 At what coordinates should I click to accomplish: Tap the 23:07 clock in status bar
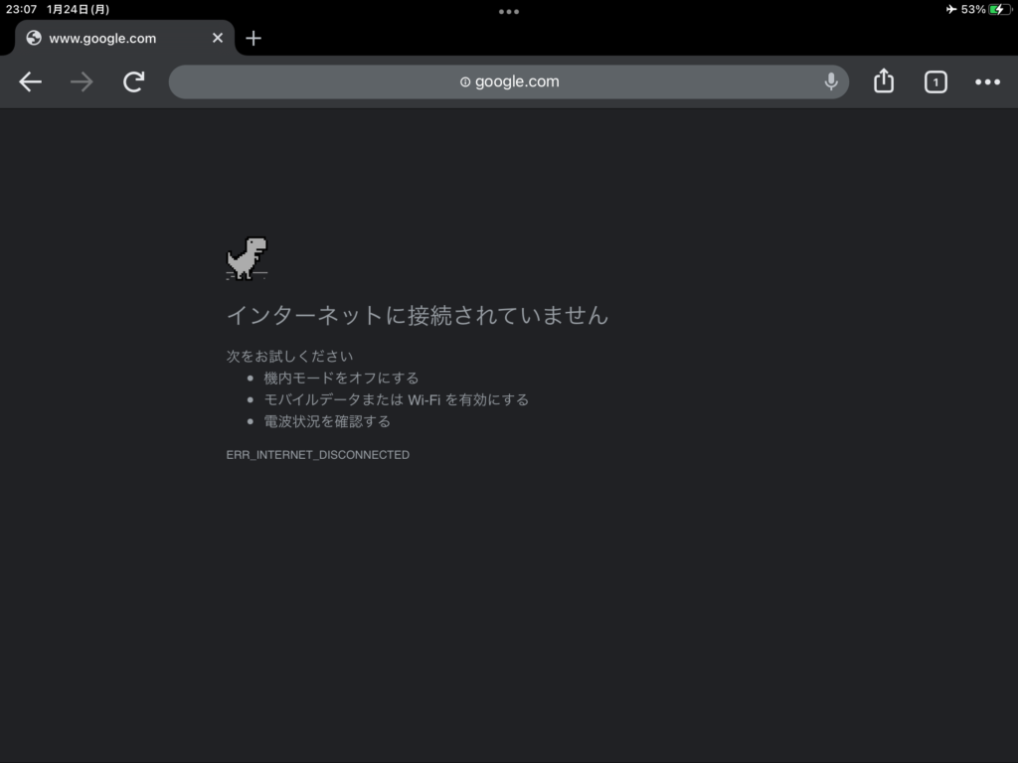21,10
